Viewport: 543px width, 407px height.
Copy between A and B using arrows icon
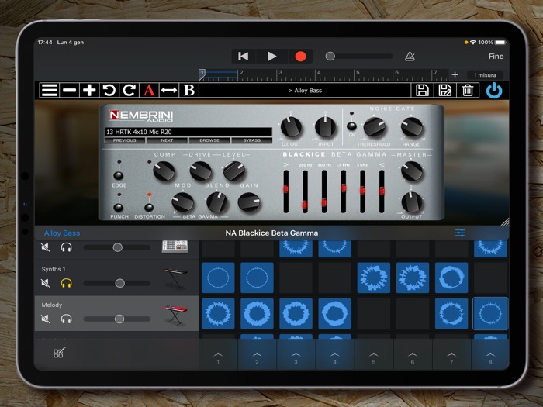(x=169, y=91)
